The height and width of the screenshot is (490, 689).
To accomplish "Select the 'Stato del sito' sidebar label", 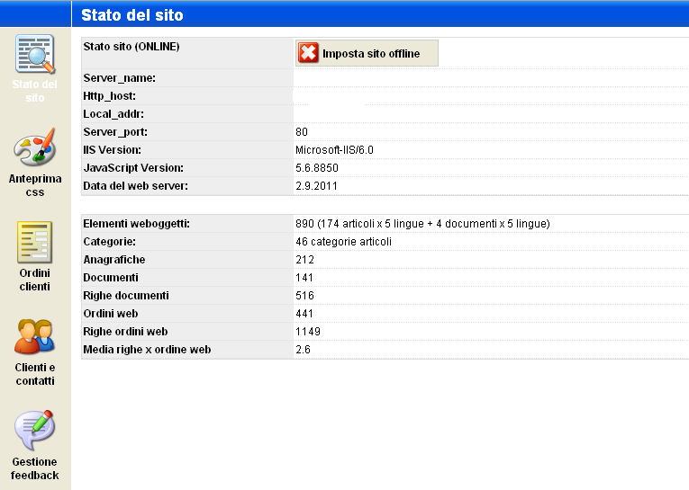I will 35,91.
